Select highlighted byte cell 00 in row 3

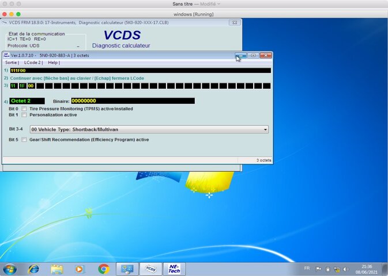click(31, 86)
